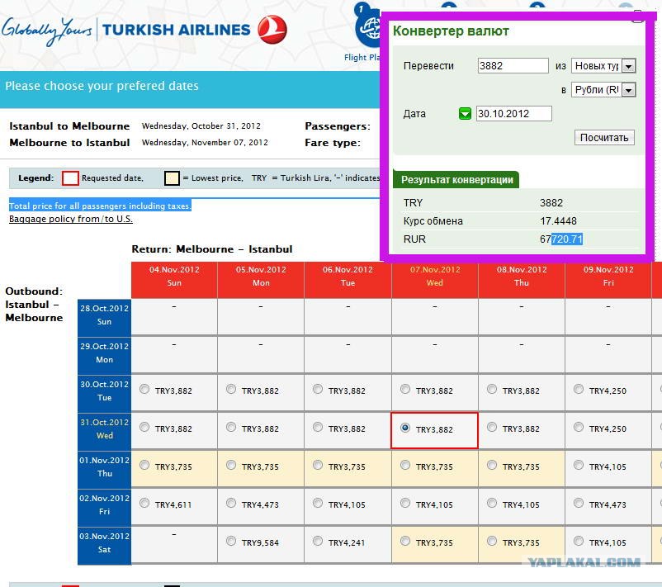Viewport: 662px width, 587px height.
Task: Select 03.Nov outbound, 07.Nov return TRY3,735 radio
Action: click(x=405, y=541)
